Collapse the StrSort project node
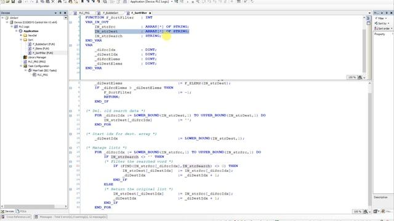The height and width of the screenshot is (221, 394). [x=2, y=18]
